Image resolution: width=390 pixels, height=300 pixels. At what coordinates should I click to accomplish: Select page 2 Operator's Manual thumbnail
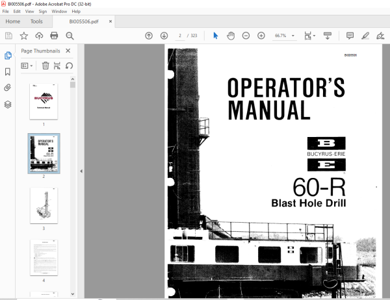[x=44, y=153]
